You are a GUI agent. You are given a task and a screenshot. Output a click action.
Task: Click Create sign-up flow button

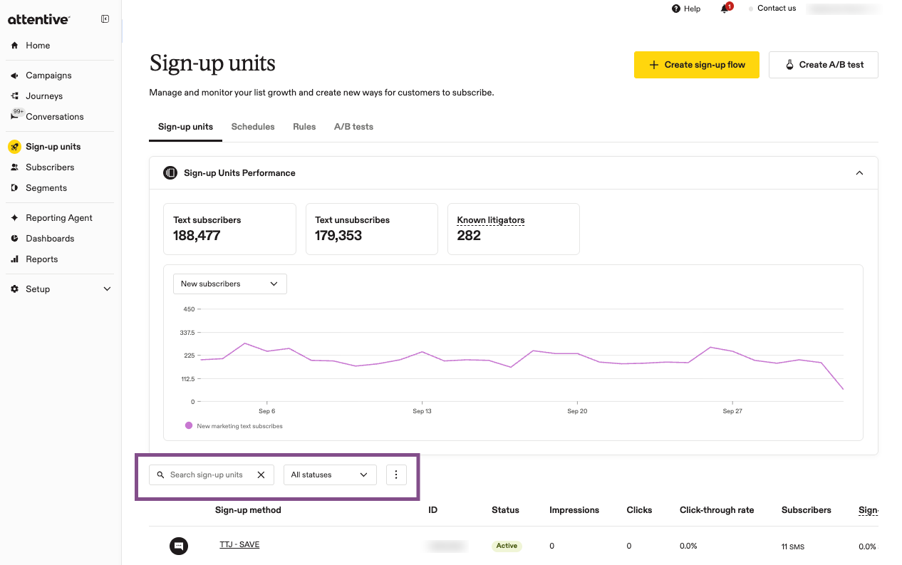pos(697,65)
